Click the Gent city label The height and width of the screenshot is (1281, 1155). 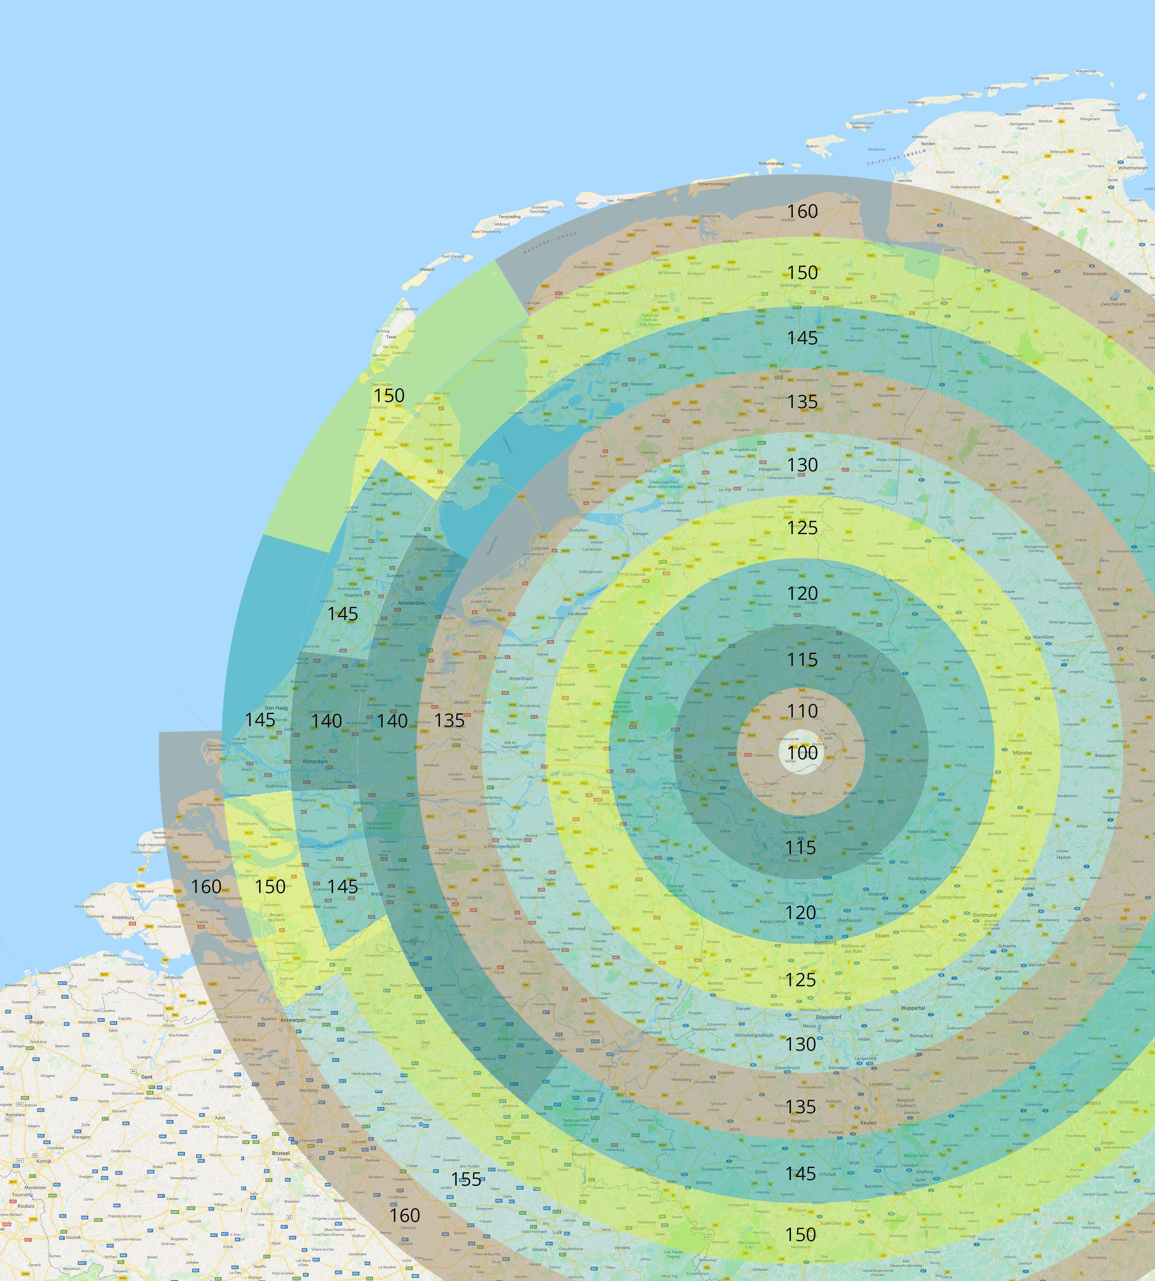(x=147, y=1077)
